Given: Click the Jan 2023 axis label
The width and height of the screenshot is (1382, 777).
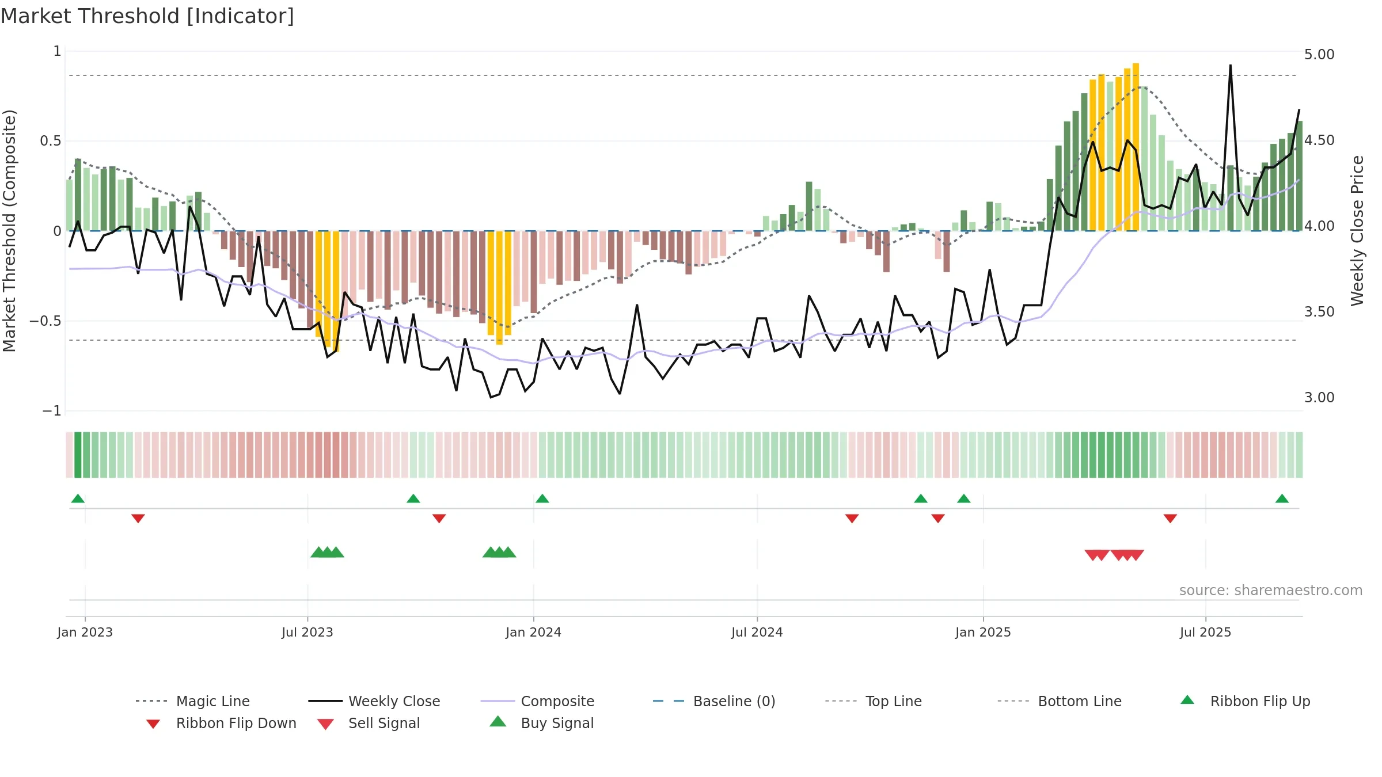Looking at the screenshot, I should tap(85, 632).
